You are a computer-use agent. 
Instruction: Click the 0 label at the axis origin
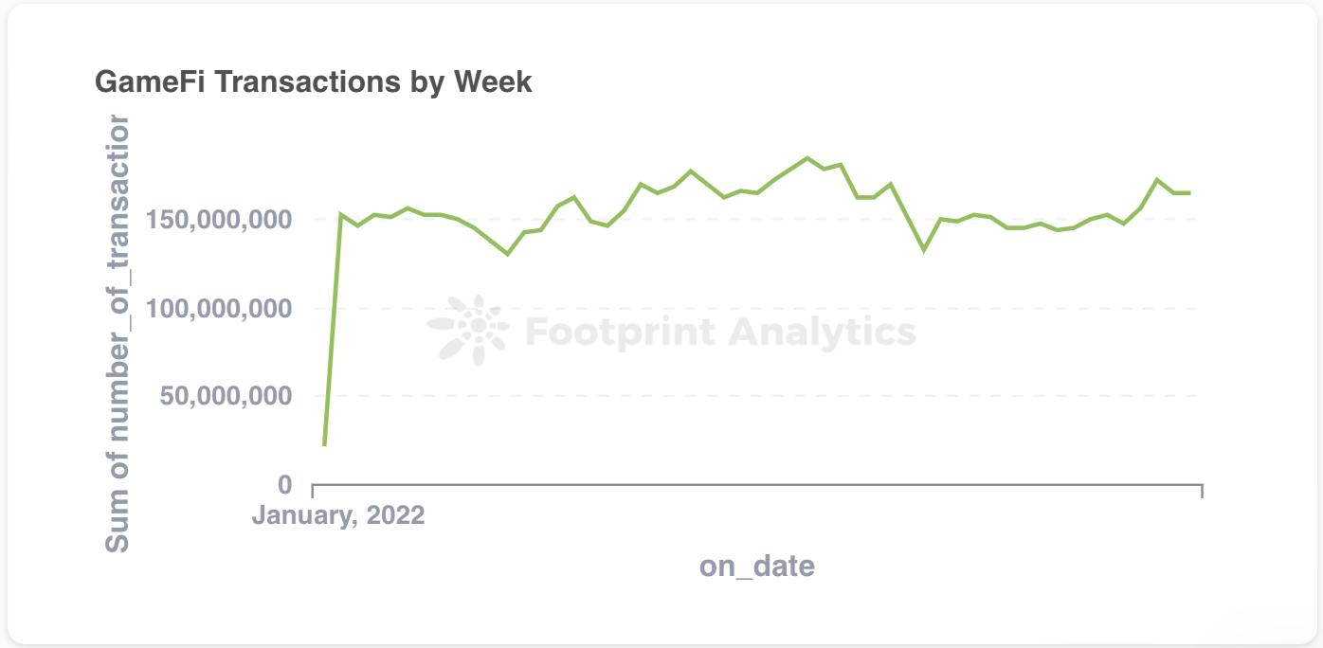[x=286, y=485]
